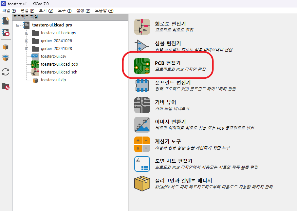The height and width of the screenshot is (211, 297).
Task: Click the PCB 편집기 title text
Action: [168, 63]
